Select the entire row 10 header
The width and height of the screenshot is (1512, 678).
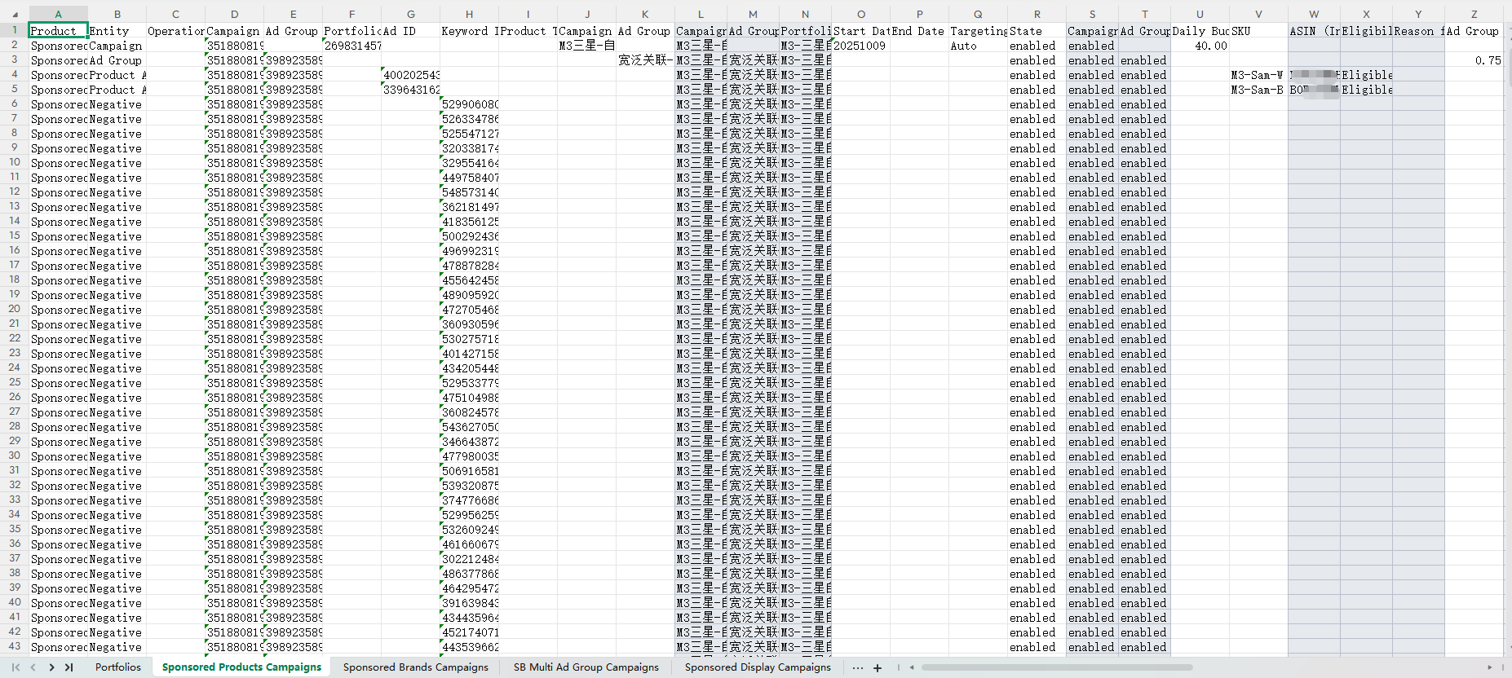tap(15, 163)
